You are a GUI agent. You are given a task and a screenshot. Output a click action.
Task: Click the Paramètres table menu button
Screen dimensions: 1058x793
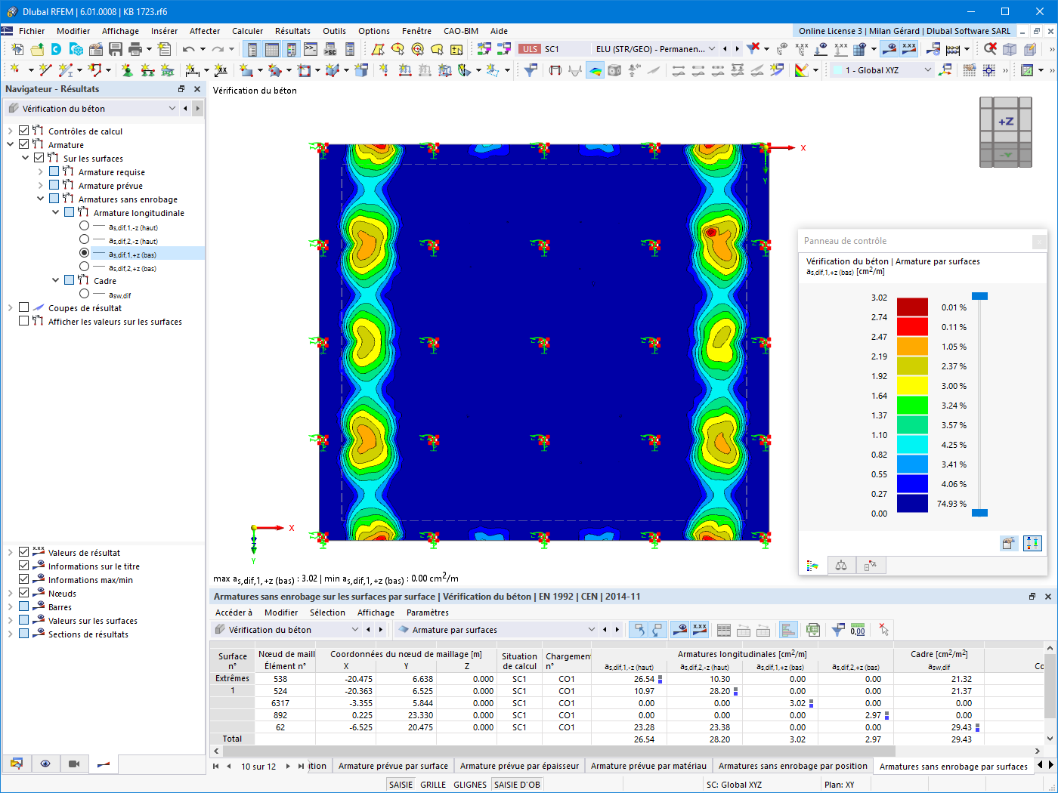click(x=428, y=612)
